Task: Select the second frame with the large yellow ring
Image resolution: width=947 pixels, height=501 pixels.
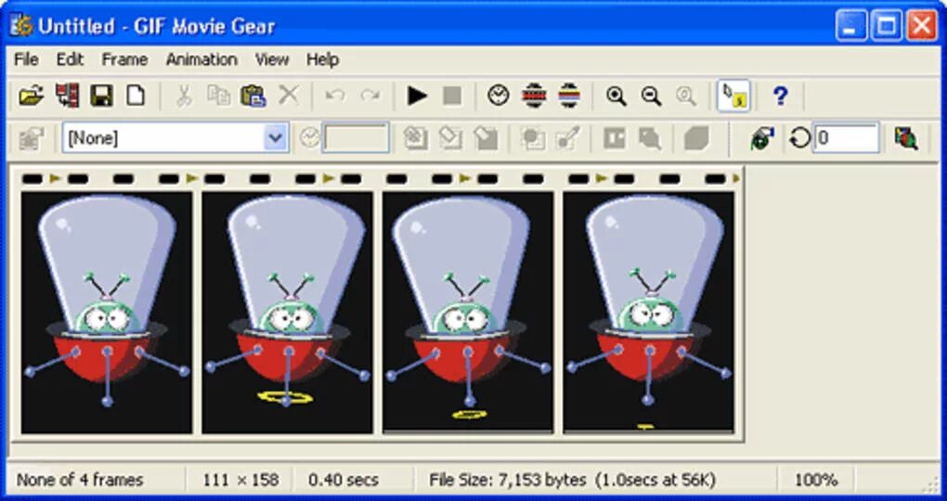Action: tap(288, 313)
